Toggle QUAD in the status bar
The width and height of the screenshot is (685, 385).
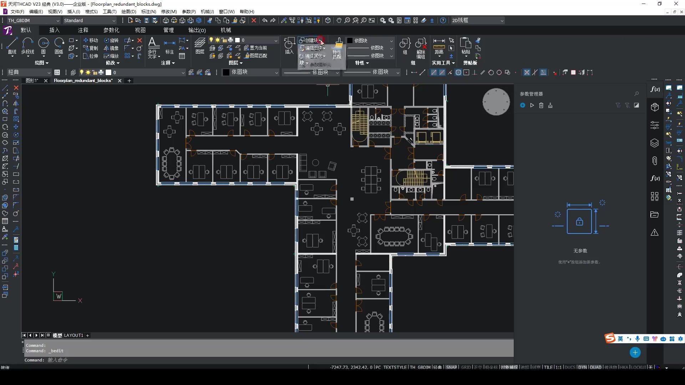[x=595, y=367]
